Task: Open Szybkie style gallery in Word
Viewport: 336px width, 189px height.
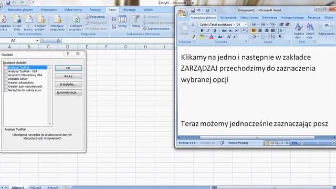Action: (x=299, y=30)
